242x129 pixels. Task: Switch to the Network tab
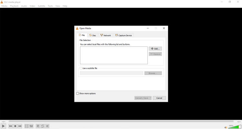click(106, 35)
